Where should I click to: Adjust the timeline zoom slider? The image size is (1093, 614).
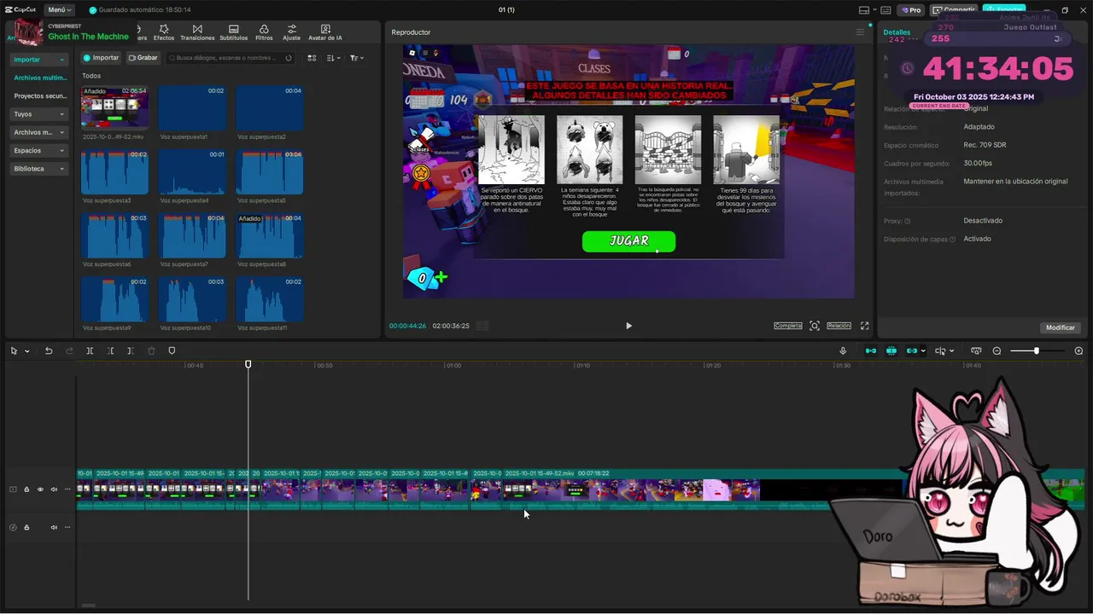1037,351
